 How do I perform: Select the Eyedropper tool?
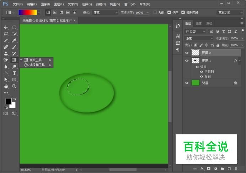click(x=14, y=40)
